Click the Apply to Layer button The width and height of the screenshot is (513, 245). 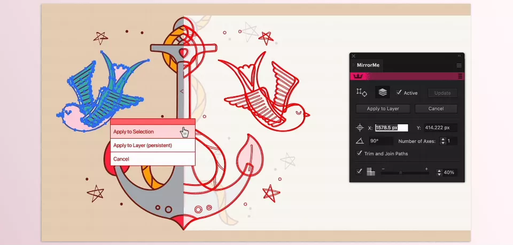pyautogui.click(x=383, y=108)
